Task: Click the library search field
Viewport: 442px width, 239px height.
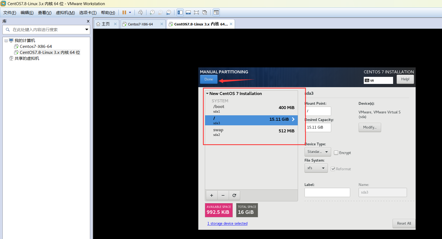Action: click(46, 30)
